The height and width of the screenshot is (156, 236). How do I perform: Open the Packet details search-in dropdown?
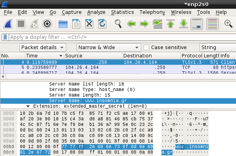[x=43, y=48]
